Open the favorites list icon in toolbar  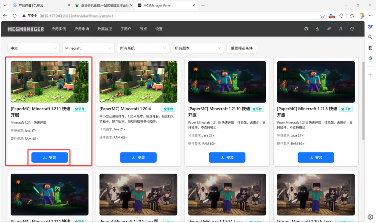[352, 16]
